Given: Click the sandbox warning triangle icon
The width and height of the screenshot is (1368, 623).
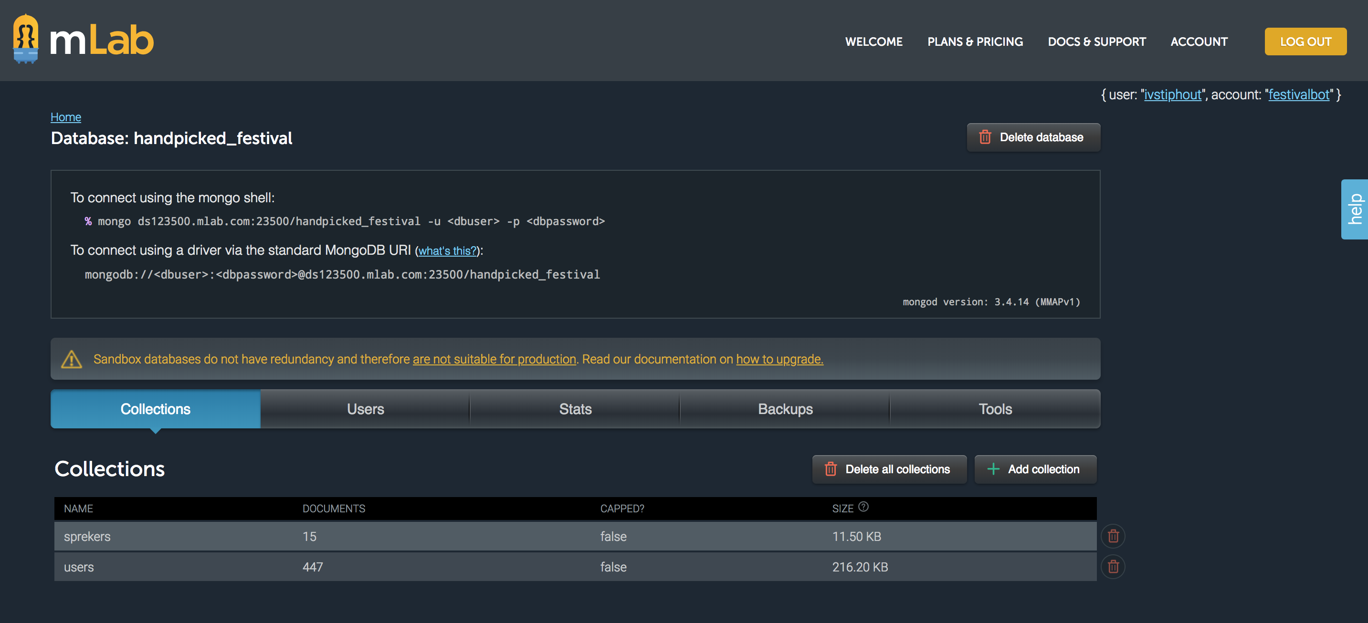Looking at the screenshot, I should 72,359.
